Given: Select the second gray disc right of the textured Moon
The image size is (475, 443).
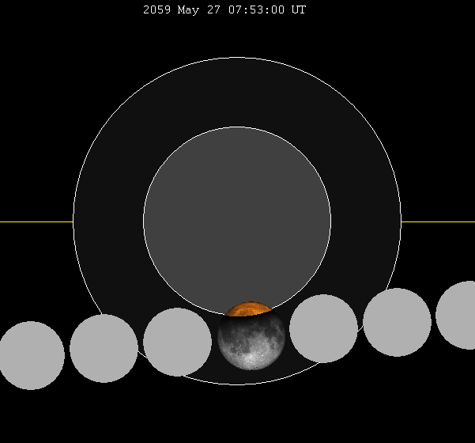Looking at the screenshot, I should click(x=397, y=322).
